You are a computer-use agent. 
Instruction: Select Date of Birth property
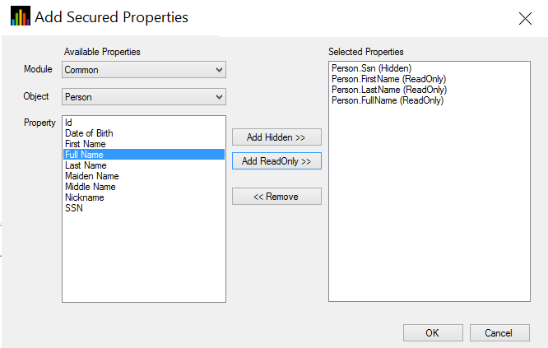coord(89,133)
